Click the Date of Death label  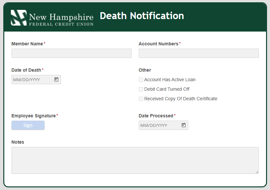click(x=26, y=70)
